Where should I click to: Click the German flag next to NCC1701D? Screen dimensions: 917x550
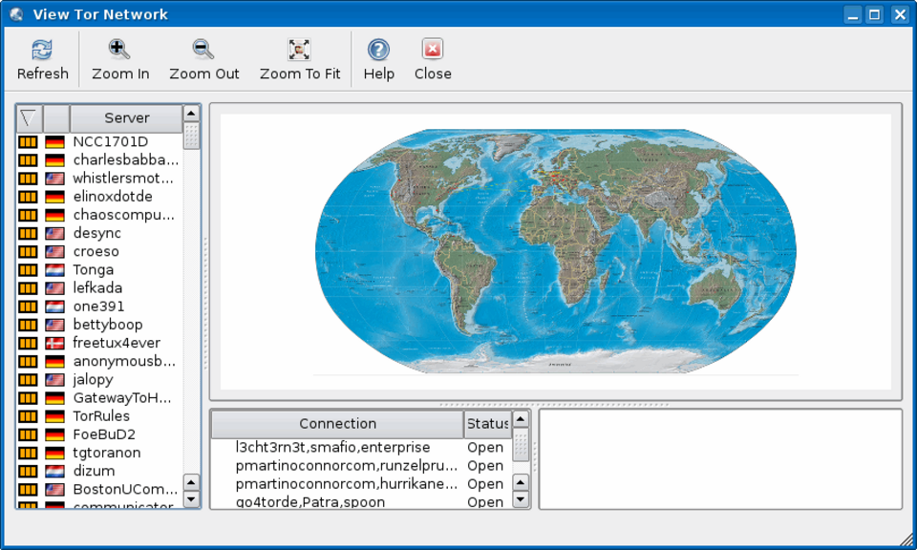pos(54,141)
